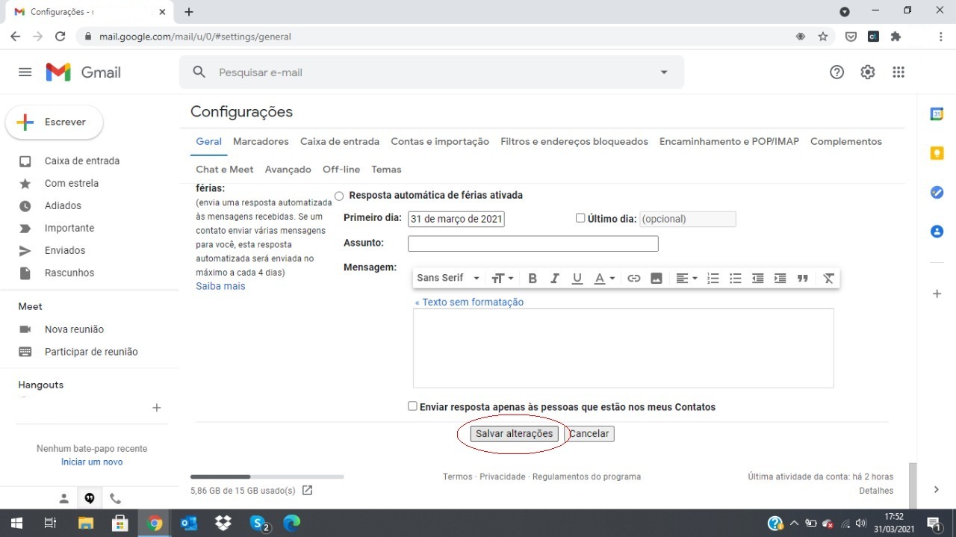Apply bulleted list formatting
956x537 pixels.
click(736, 278)
